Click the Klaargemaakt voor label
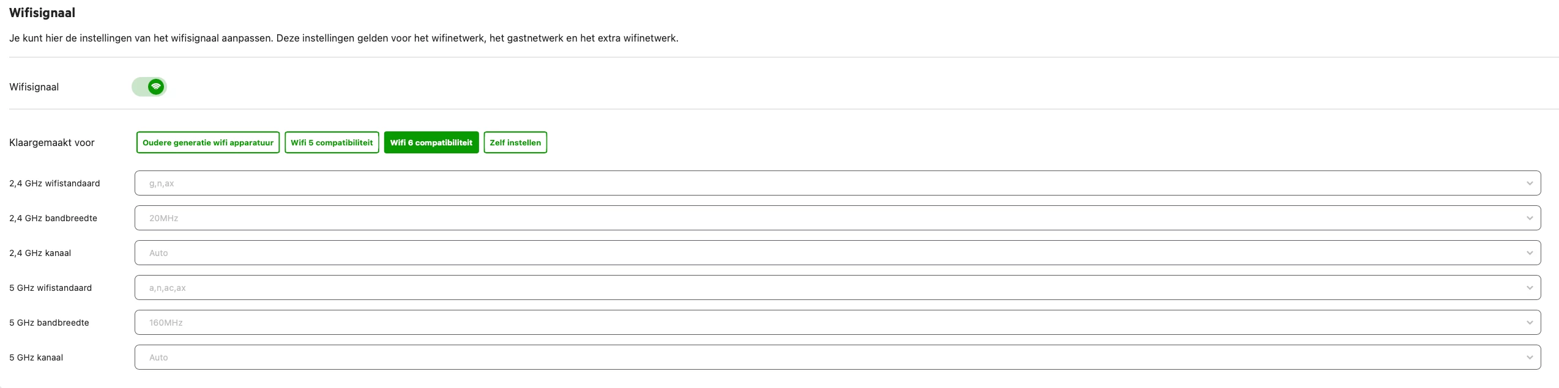Viewport: 1559px width, 388px height. click(52, 143)
